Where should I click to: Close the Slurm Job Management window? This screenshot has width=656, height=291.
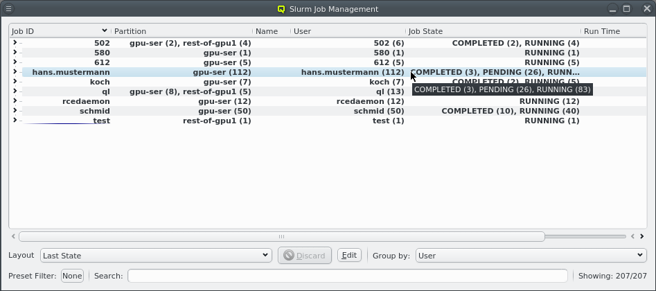[x=646, y=9]
